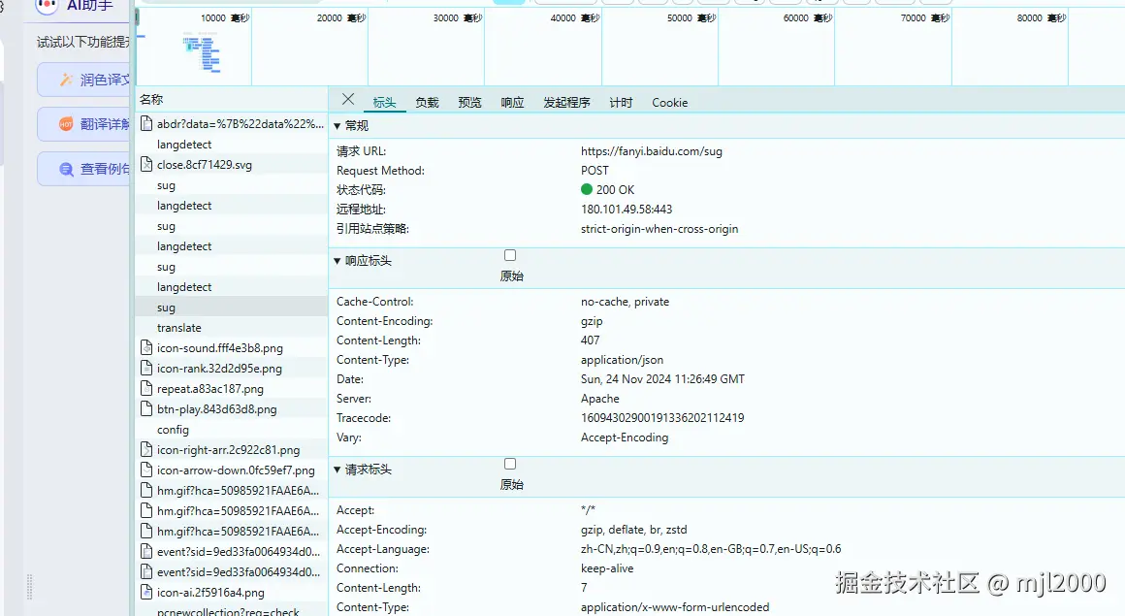Click the Request Method POST value
Viewport: 1125px width, 616px height.
[x=595, y=171]
